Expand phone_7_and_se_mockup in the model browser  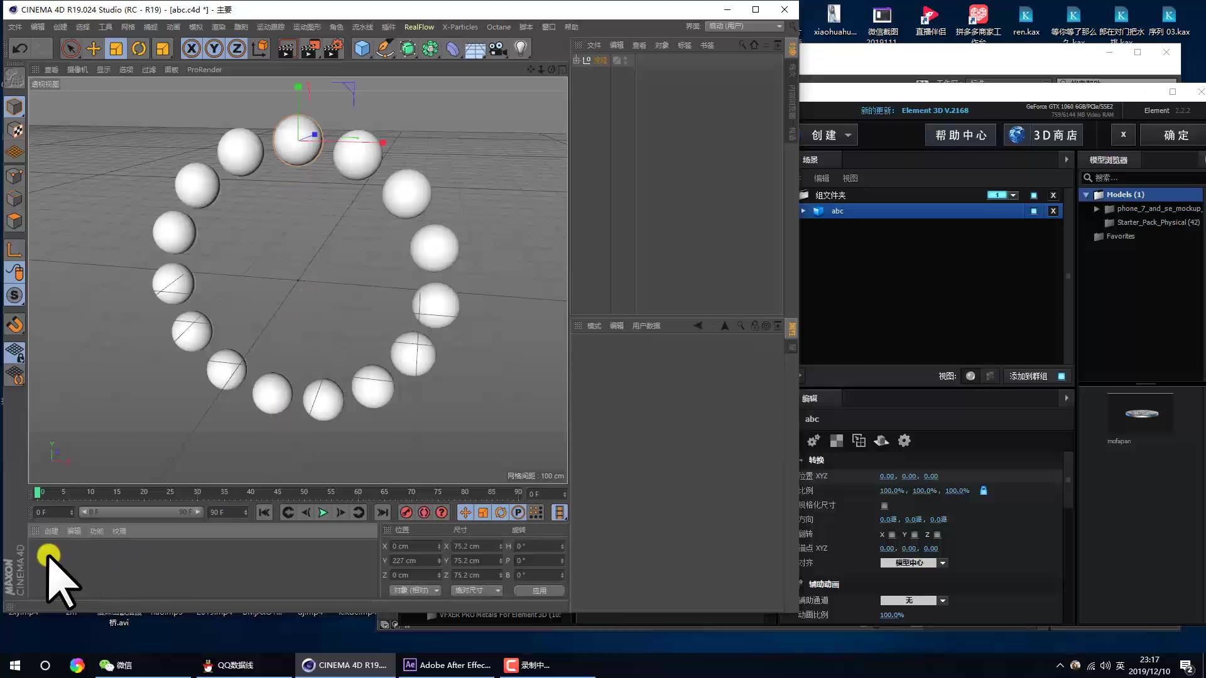click(1097, 209)
